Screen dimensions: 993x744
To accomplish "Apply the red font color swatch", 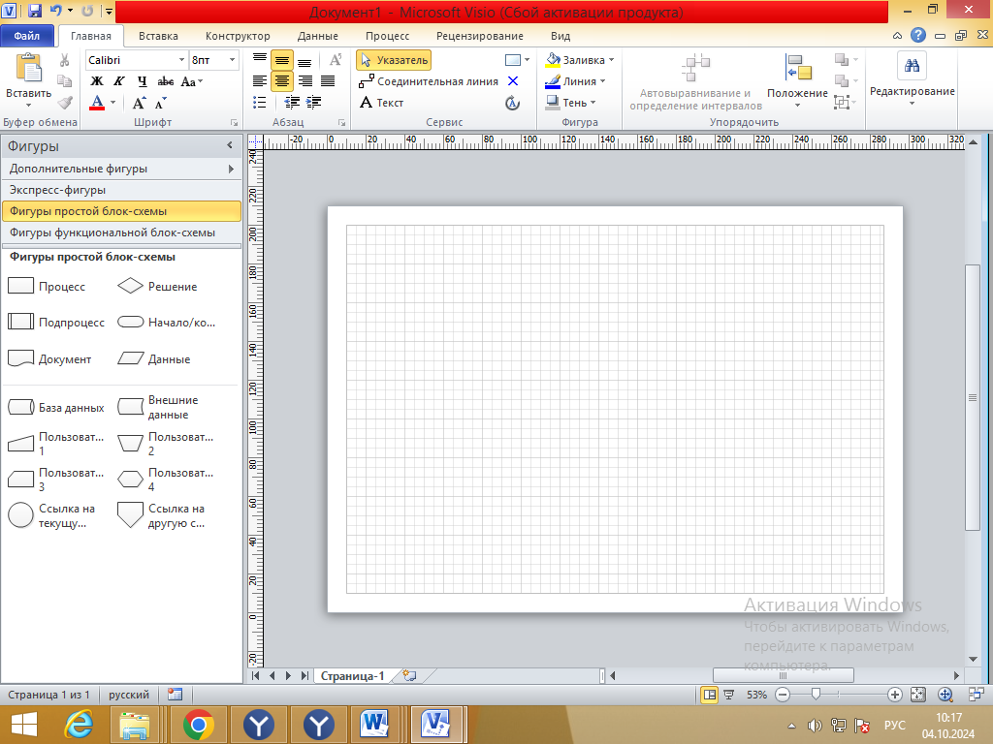I will 97,103.
